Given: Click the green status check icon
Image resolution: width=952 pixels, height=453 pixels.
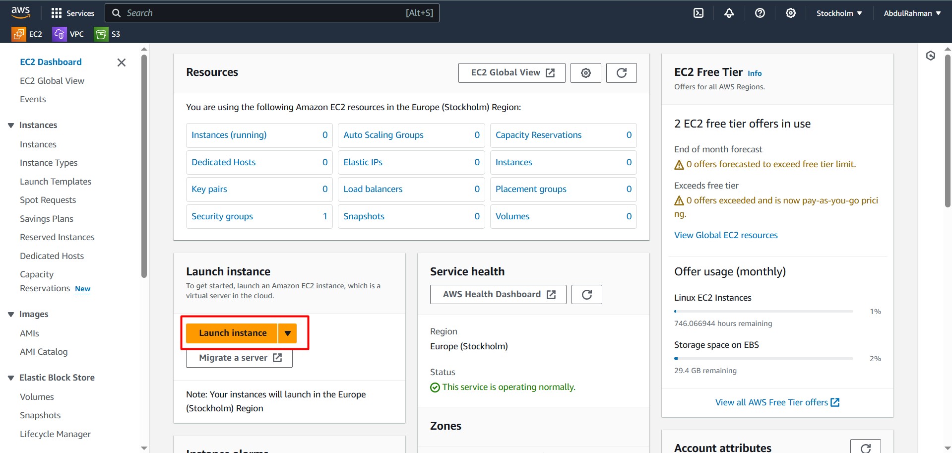Looking at the screenshot, I should (435, 388).
